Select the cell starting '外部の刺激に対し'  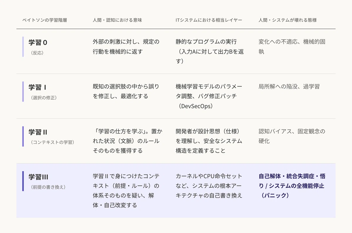click(126, 47)
